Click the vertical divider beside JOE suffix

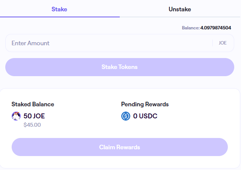[x=212, y=43]
